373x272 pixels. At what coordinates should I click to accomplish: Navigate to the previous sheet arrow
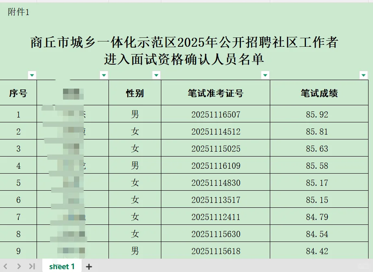[7, 266]
